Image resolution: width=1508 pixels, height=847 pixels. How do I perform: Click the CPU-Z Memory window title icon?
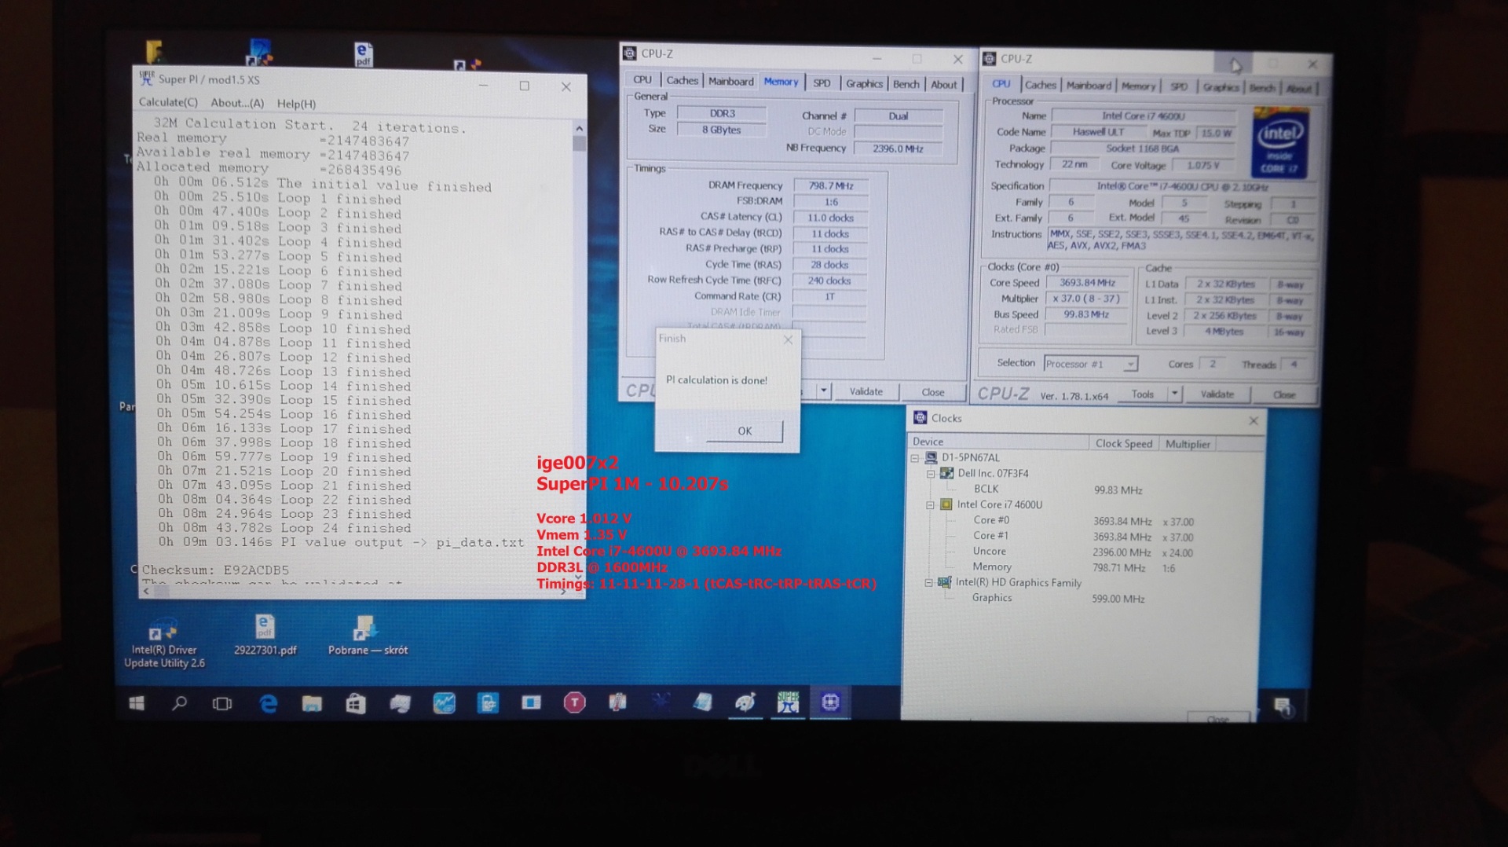[629, 53]
